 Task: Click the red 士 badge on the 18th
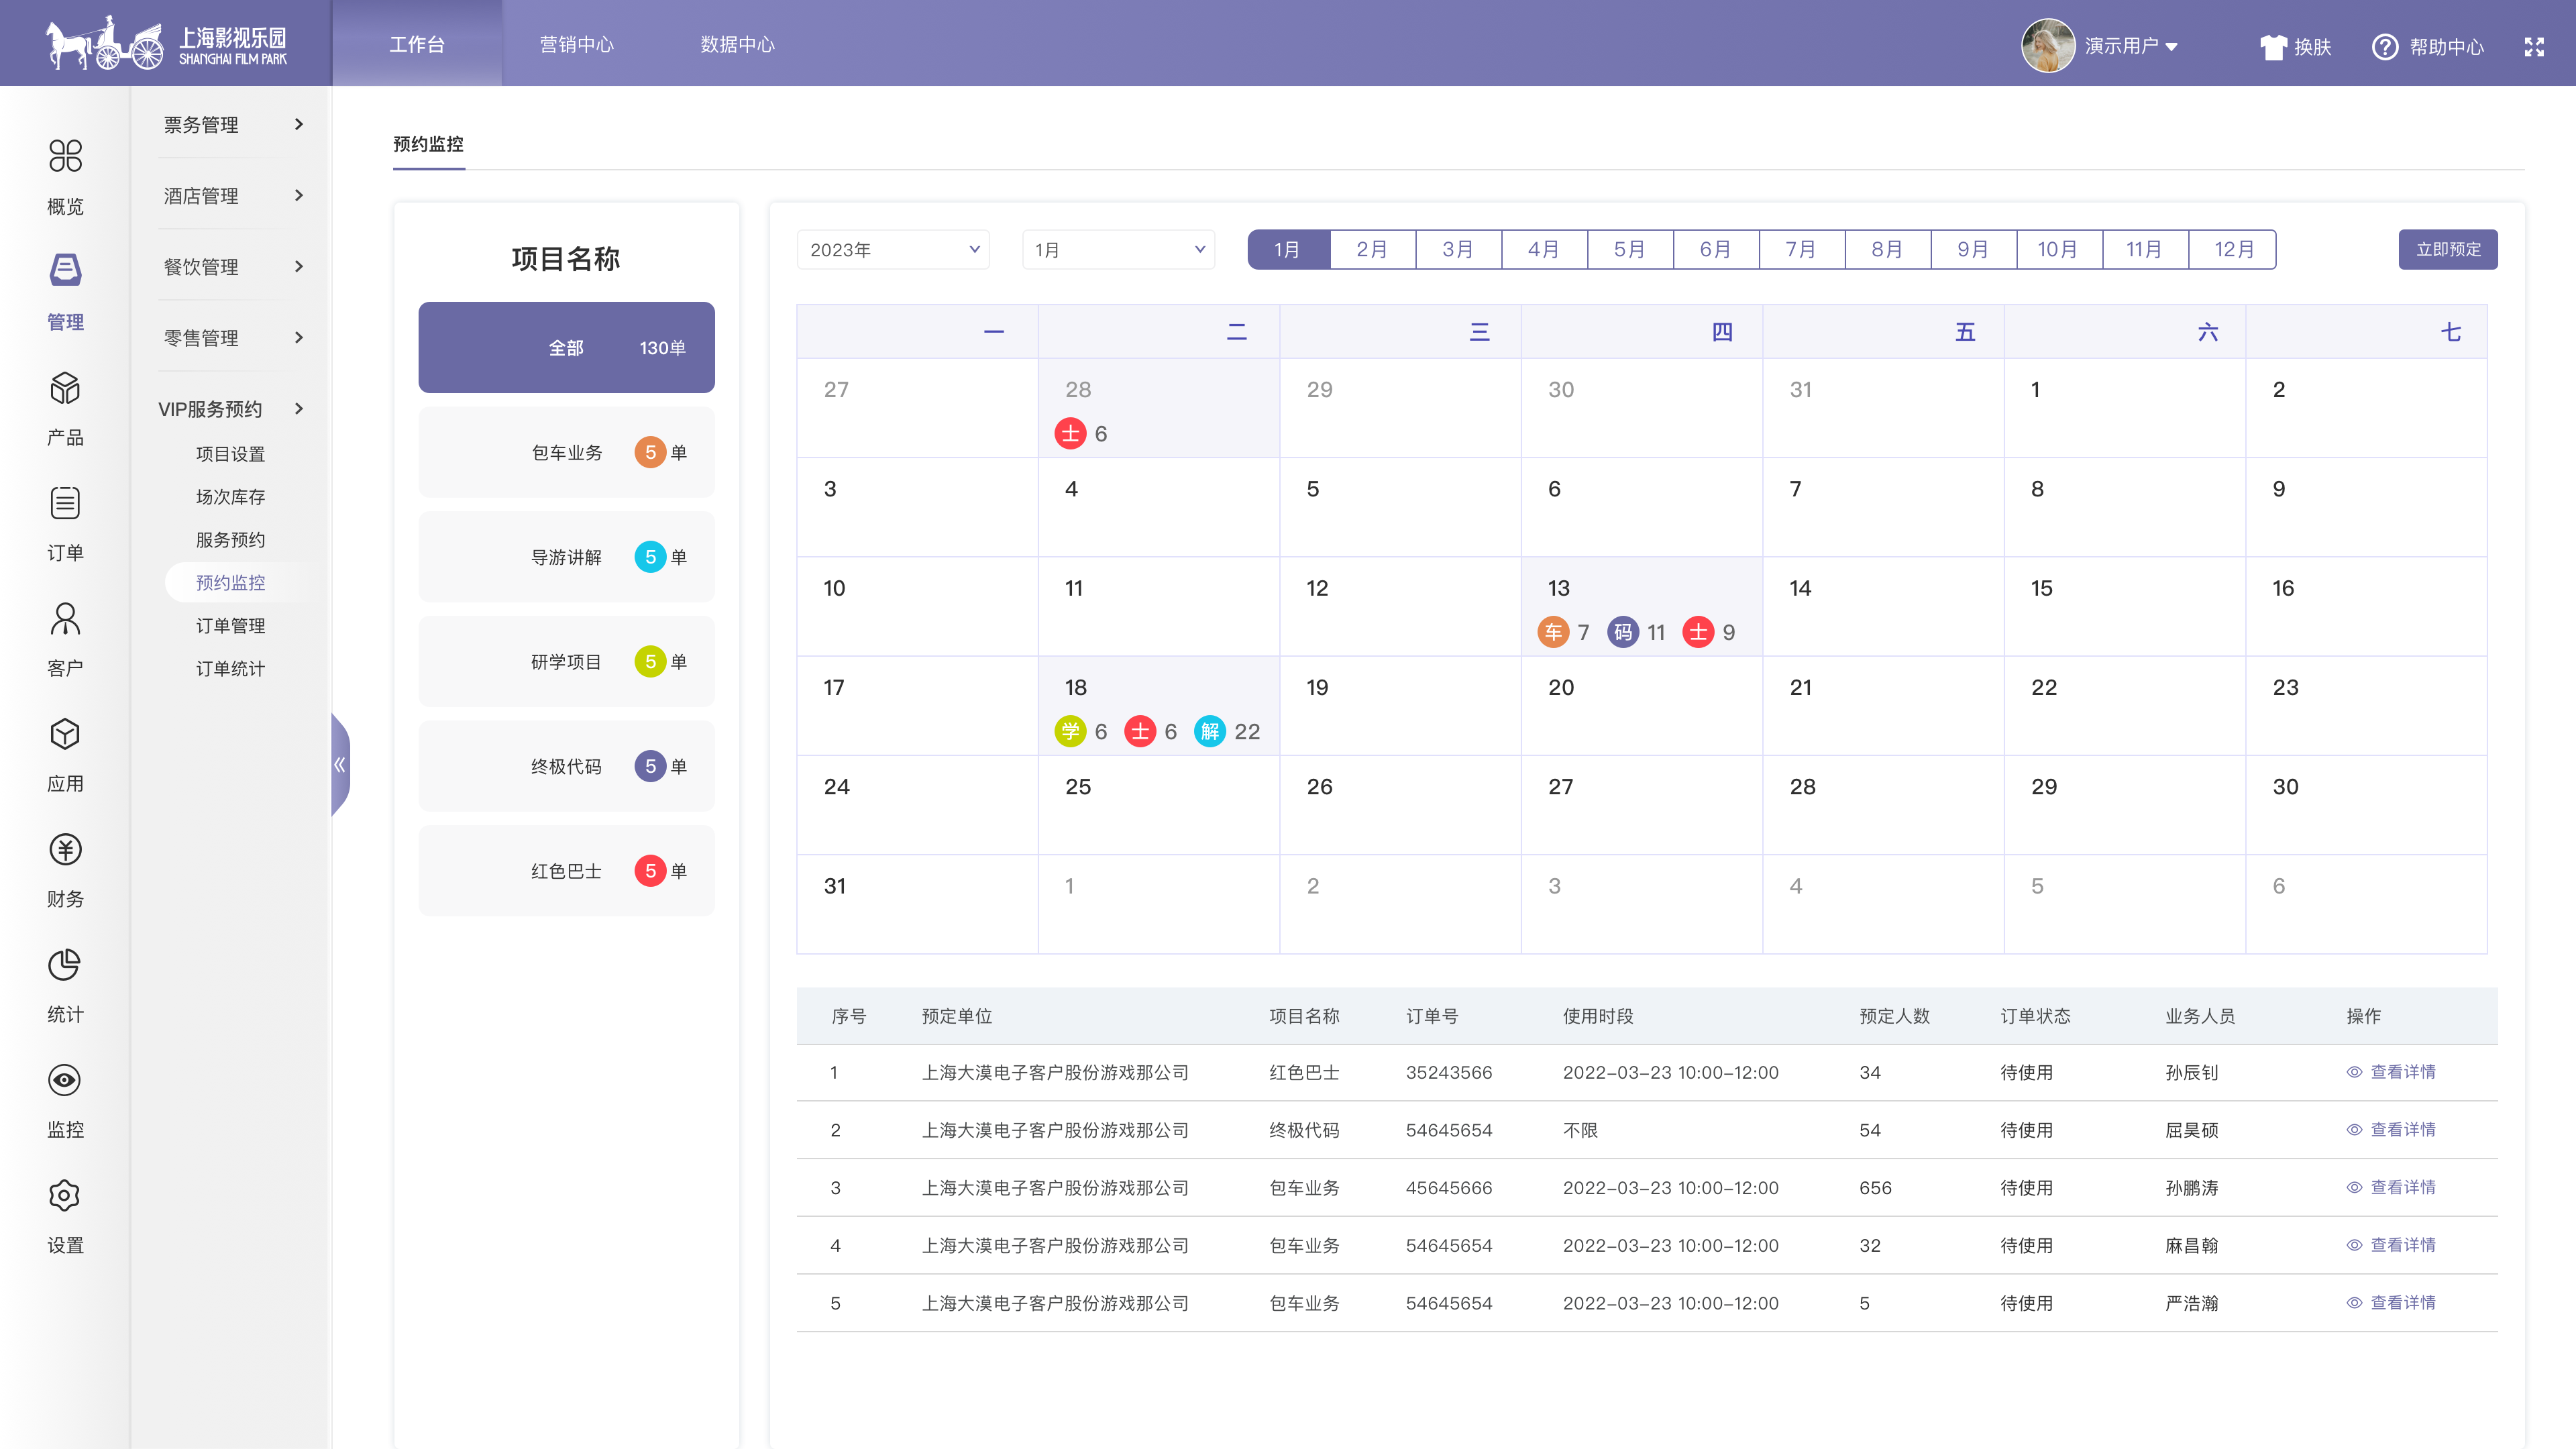(1140, 731)
